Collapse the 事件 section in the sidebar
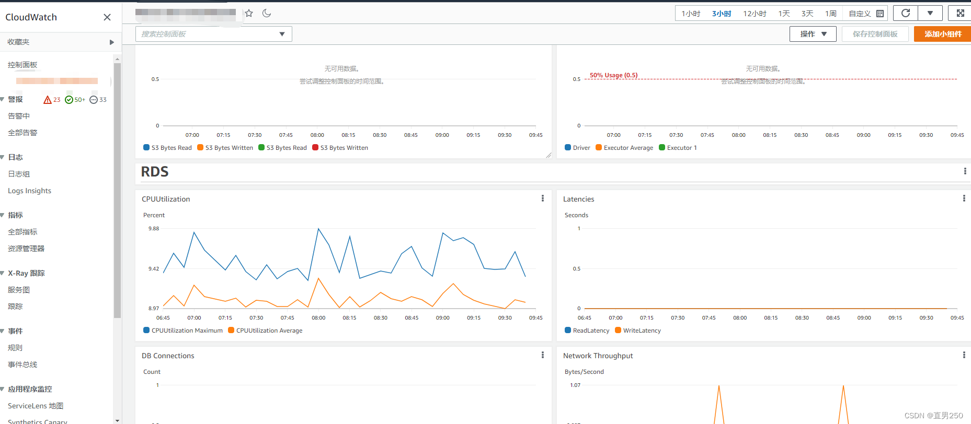The image size is (971, 424). 3,331
